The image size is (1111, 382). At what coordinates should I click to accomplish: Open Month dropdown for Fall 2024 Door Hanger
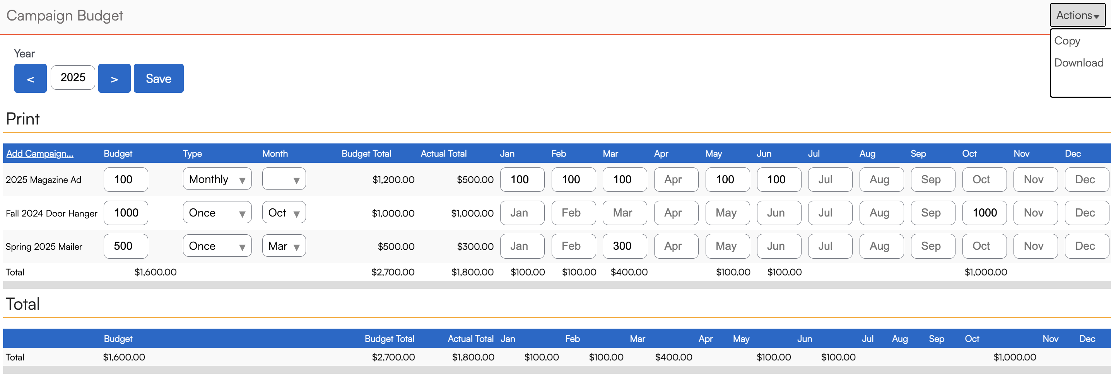click(284, 213)
